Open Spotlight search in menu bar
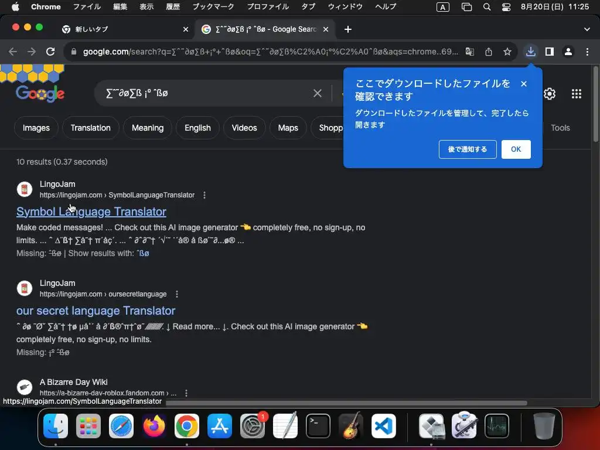Screen dimensions: 600x450 [x=487, y=7]
